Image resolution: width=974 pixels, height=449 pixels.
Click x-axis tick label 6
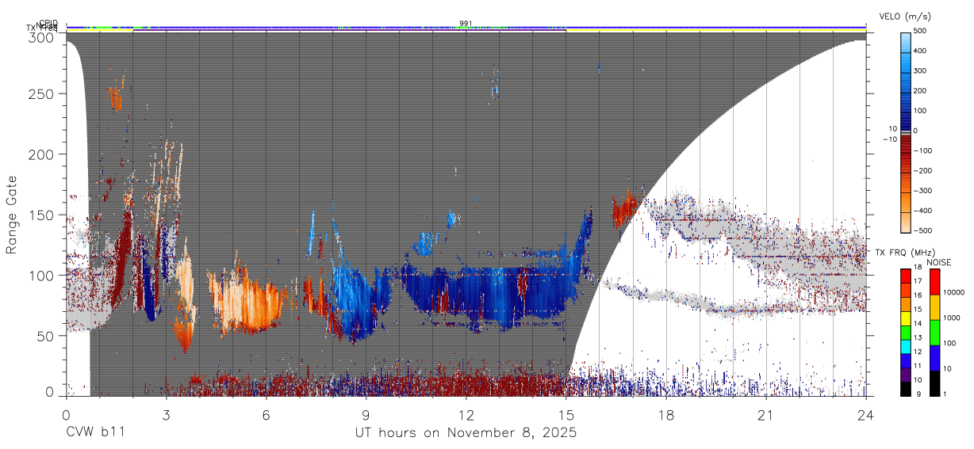[x=266, y=415]
